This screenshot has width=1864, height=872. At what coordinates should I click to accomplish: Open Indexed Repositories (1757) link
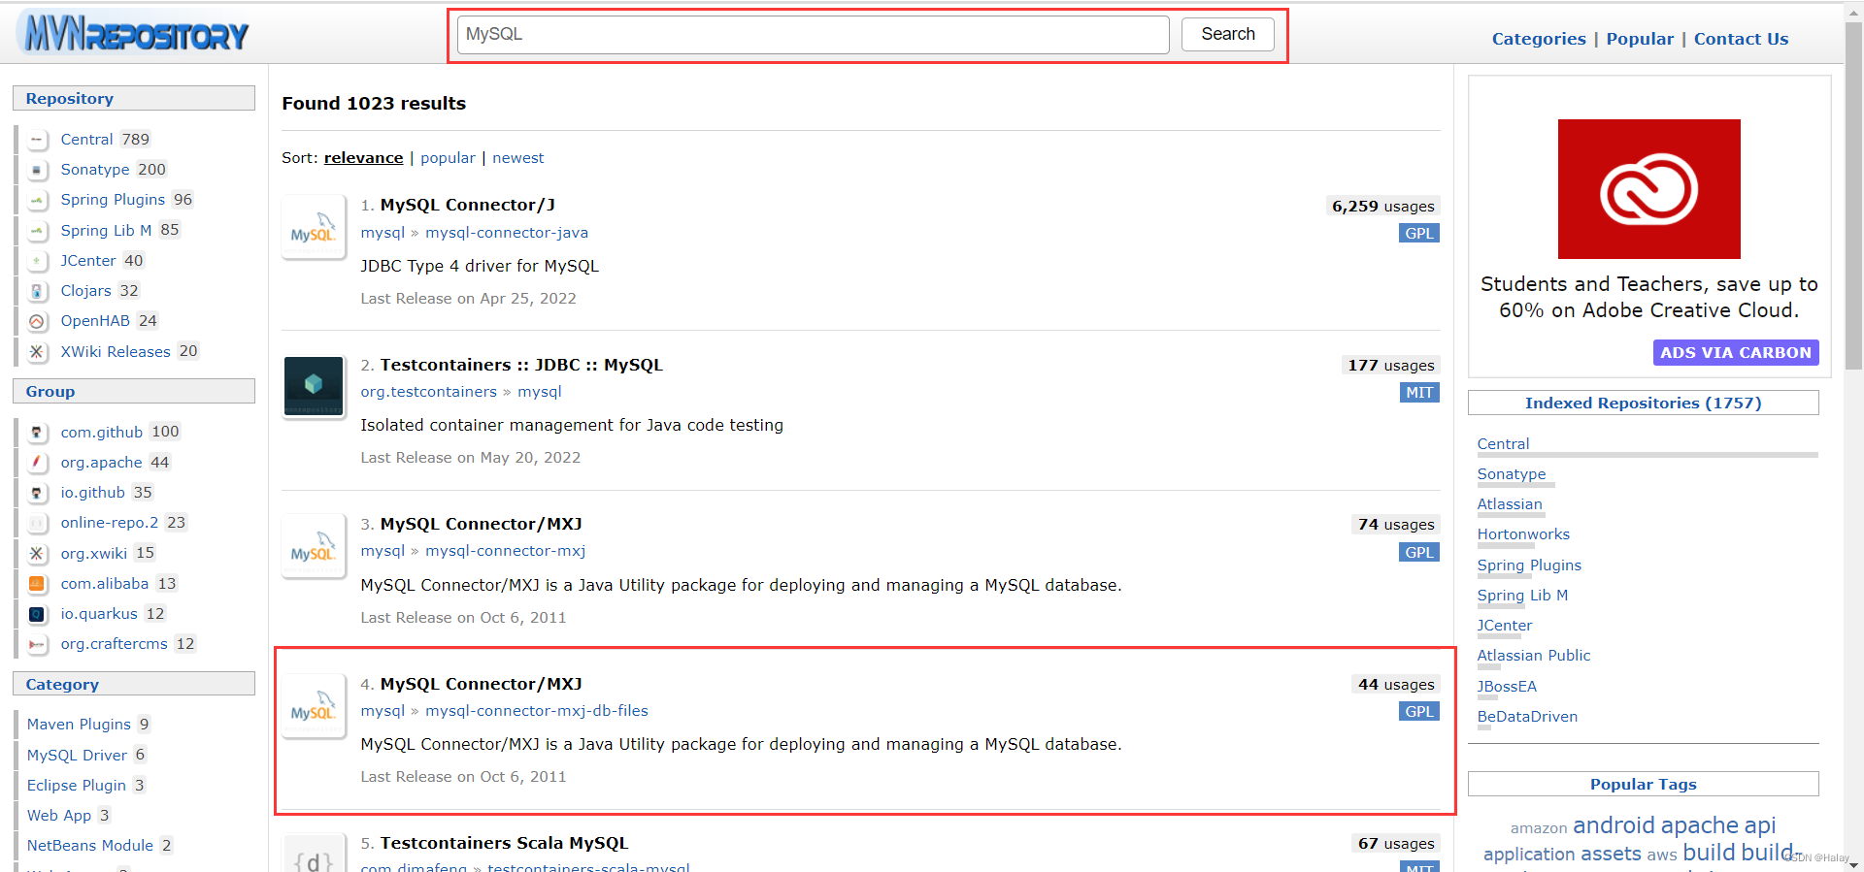pos(1643,403)
